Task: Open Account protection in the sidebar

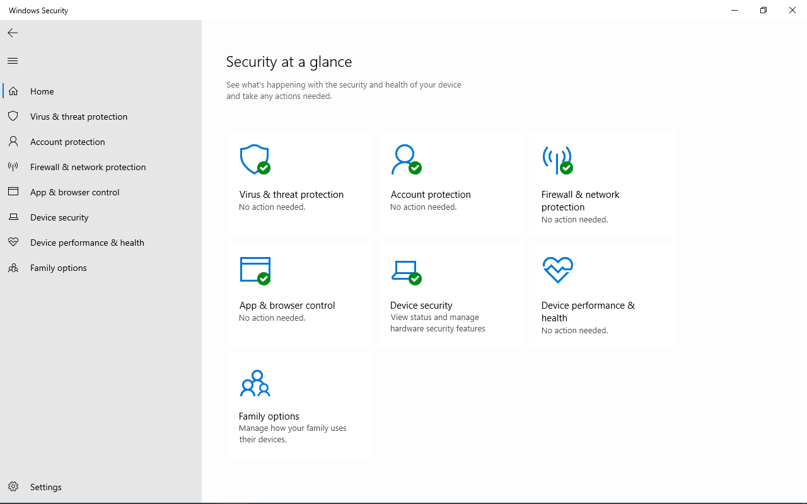Action: pos(67,142)
